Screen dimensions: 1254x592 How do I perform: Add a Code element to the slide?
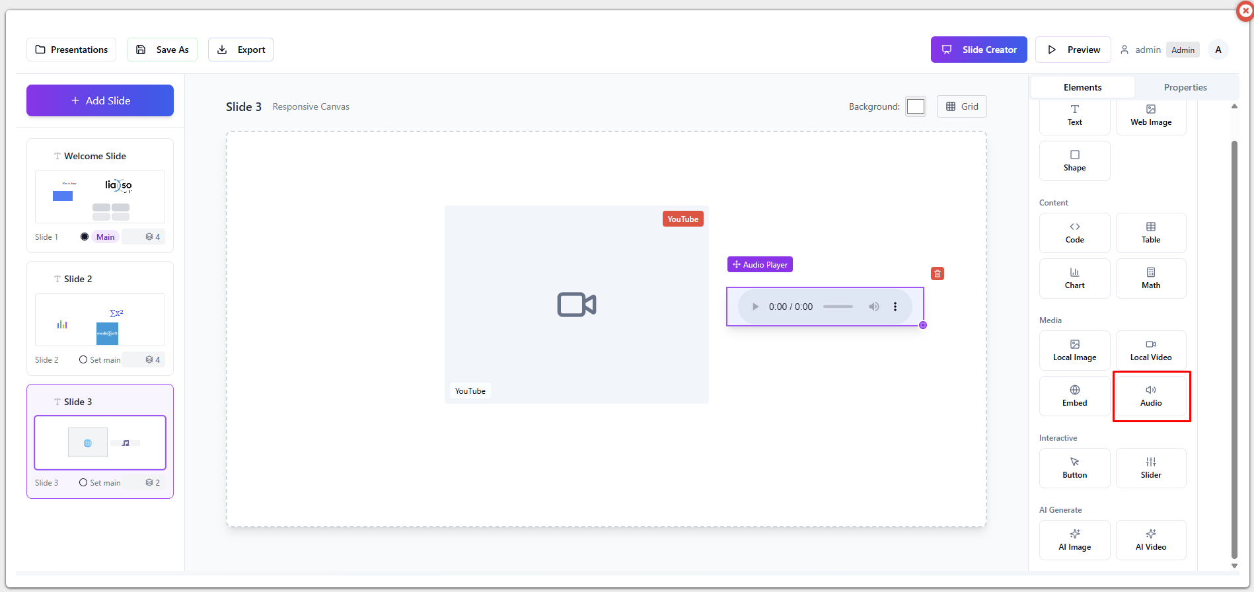1074,233
